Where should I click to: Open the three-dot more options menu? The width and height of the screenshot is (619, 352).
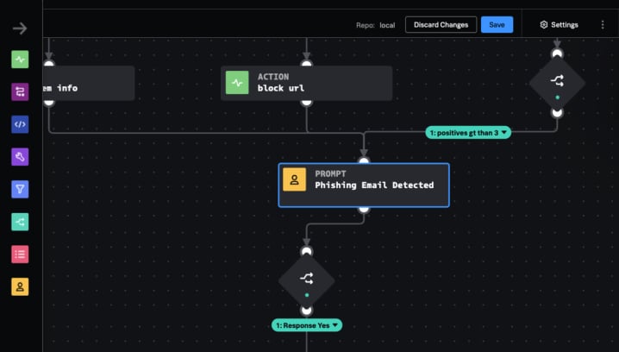603,25
